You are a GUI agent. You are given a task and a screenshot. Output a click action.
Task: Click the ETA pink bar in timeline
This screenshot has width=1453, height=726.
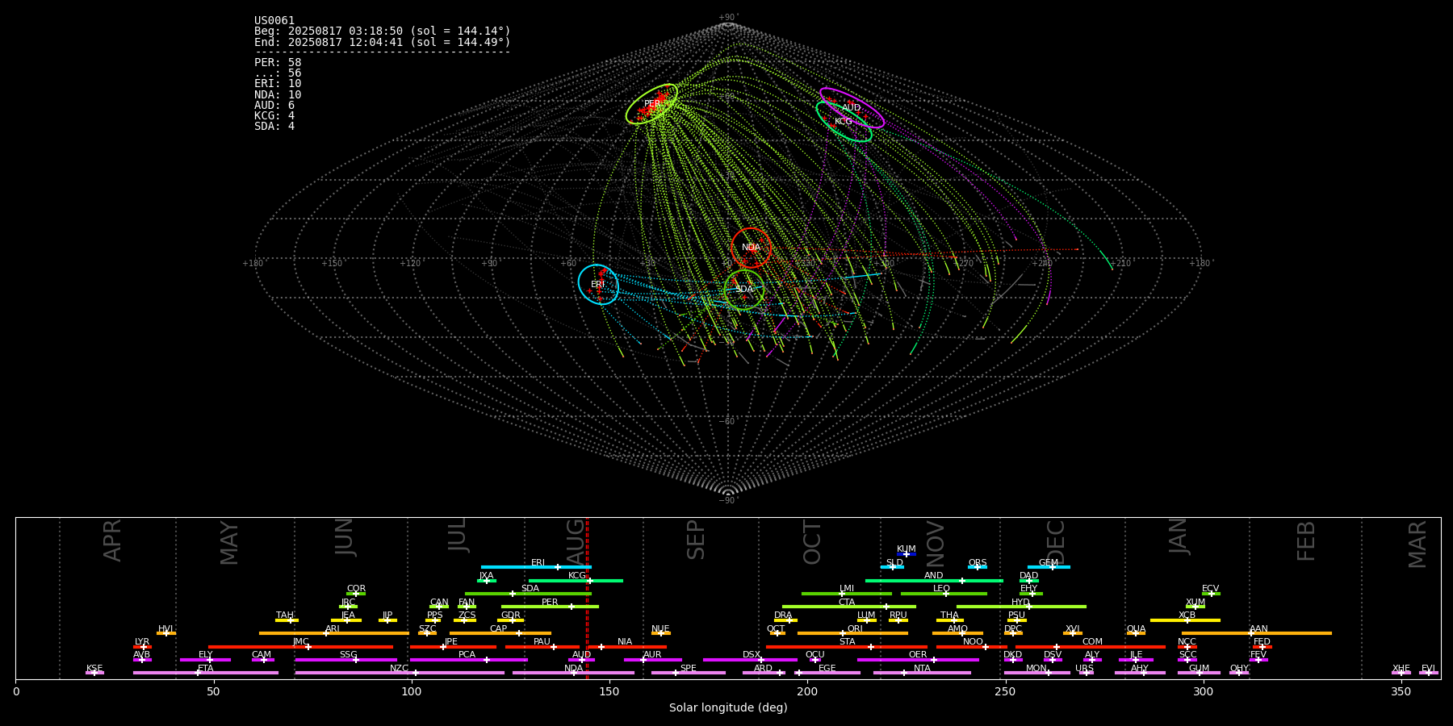click(x=206, y=673)
